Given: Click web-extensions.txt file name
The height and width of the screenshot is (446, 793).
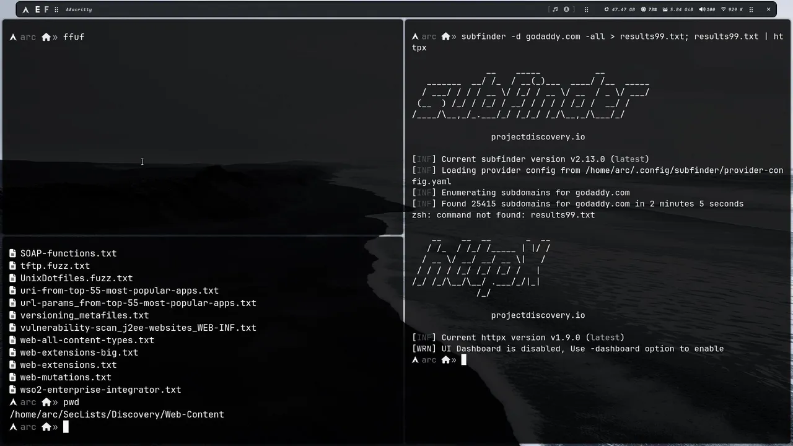Looking at the screenshot, I should click(68, 365).
